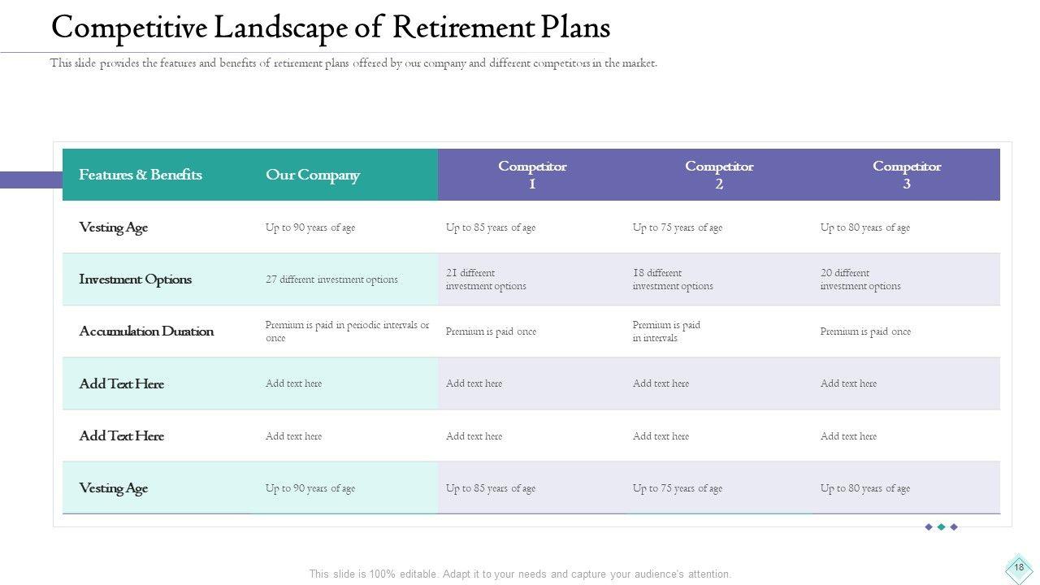Image resolution: width=1040 pixels, height=585 pixels.
Task: Select the 21 different investment options cell
Action: (x=486, y=279)
